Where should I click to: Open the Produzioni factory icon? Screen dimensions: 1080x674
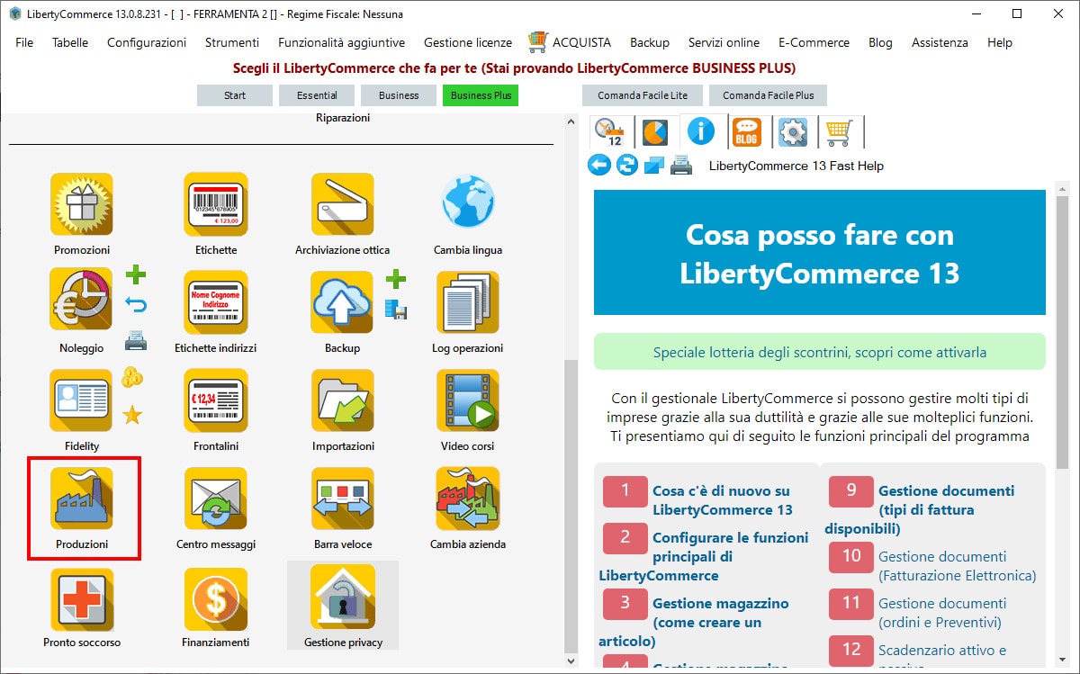click(x=82, y=498)
